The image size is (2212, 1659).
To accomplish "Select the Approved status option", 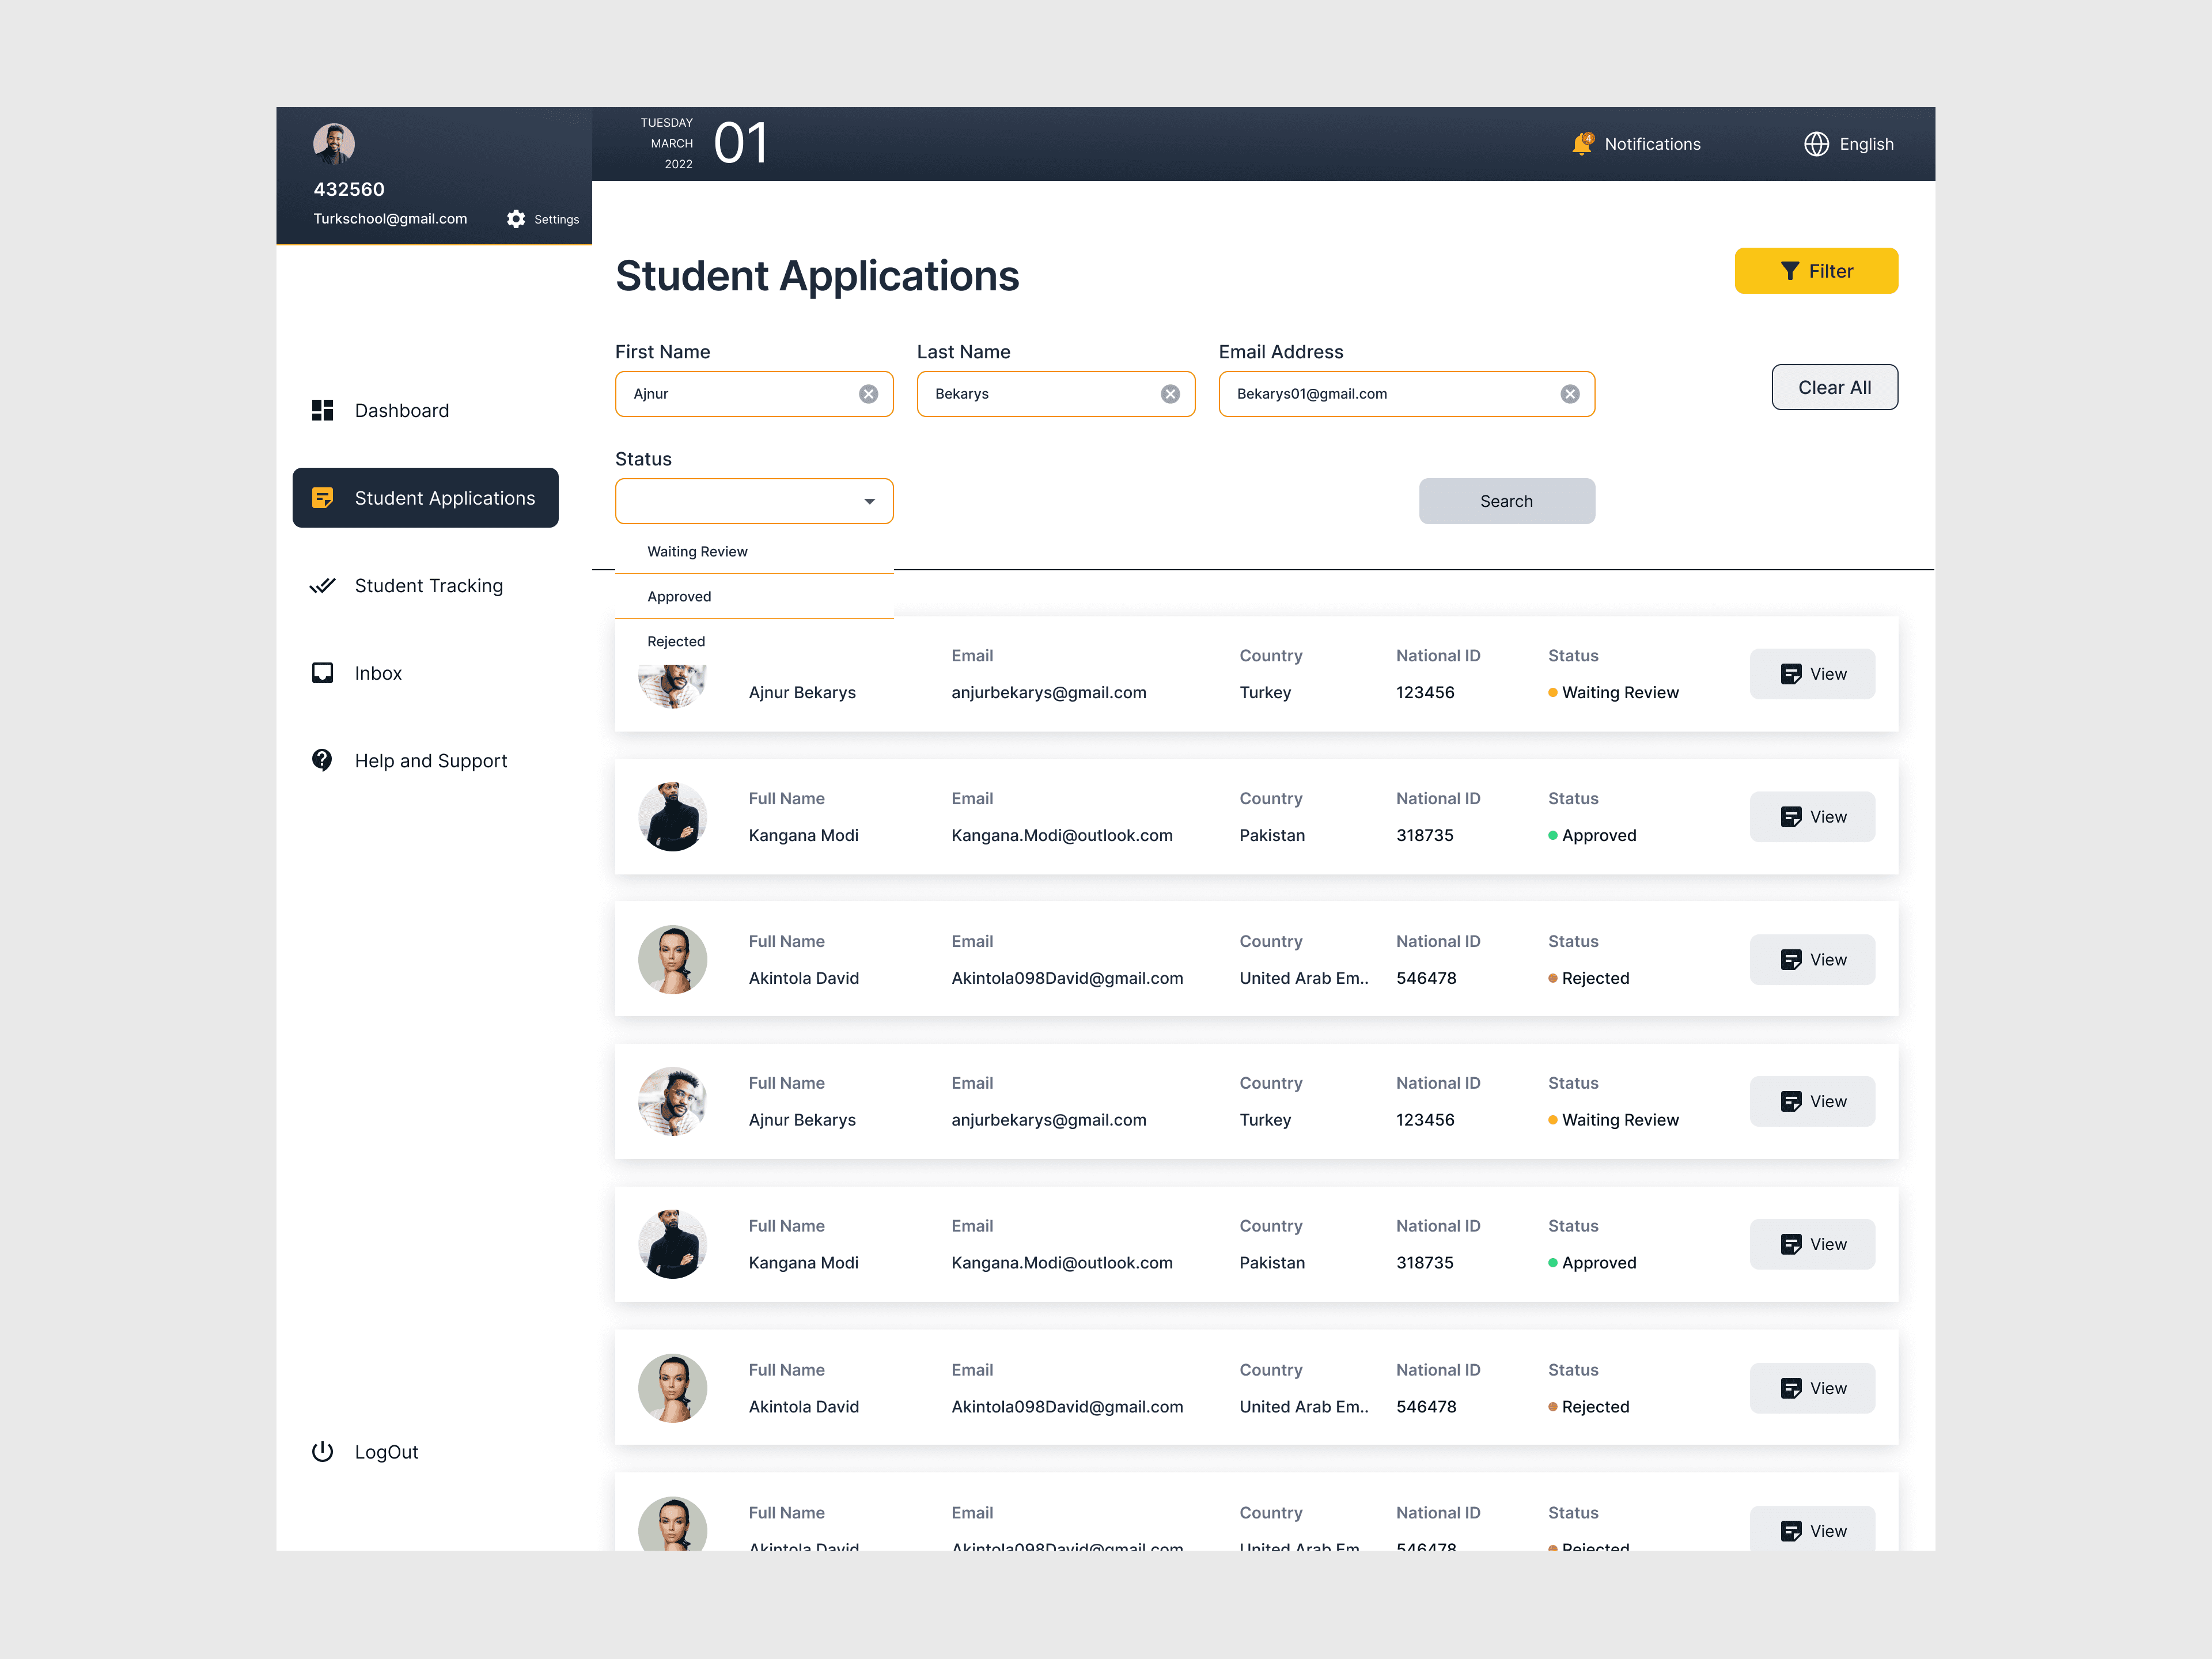I will [679, 596].
